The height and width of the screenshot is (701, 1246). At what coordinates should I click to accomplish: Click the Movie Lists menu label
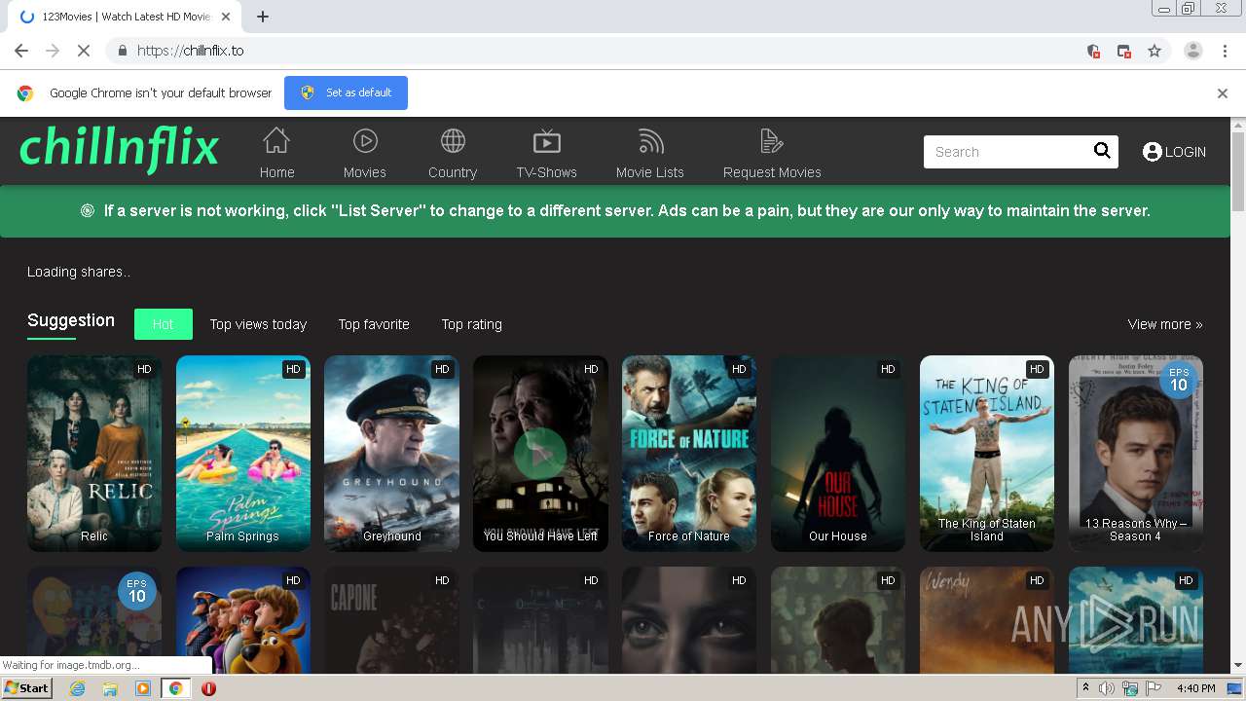click(x=650, y=172)
